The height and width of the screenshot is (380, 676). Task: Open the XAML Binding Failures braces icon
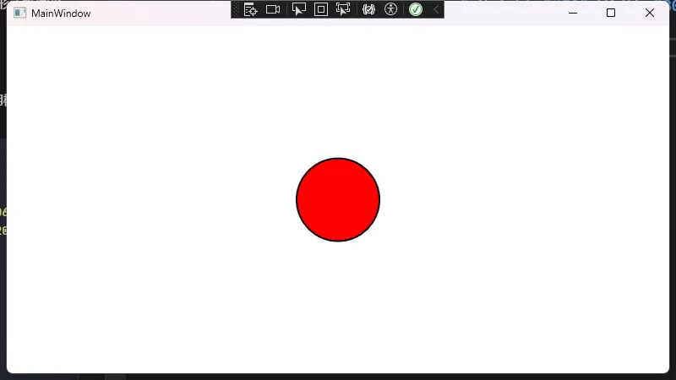(368, 9)
